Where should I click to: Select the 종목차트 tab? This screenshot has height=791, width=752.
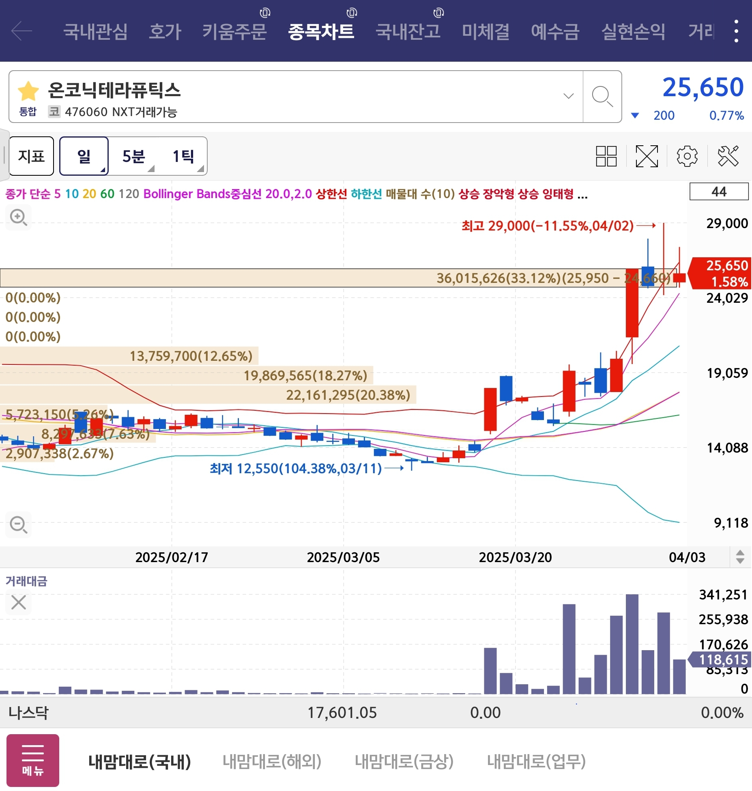tap(321, 32)
